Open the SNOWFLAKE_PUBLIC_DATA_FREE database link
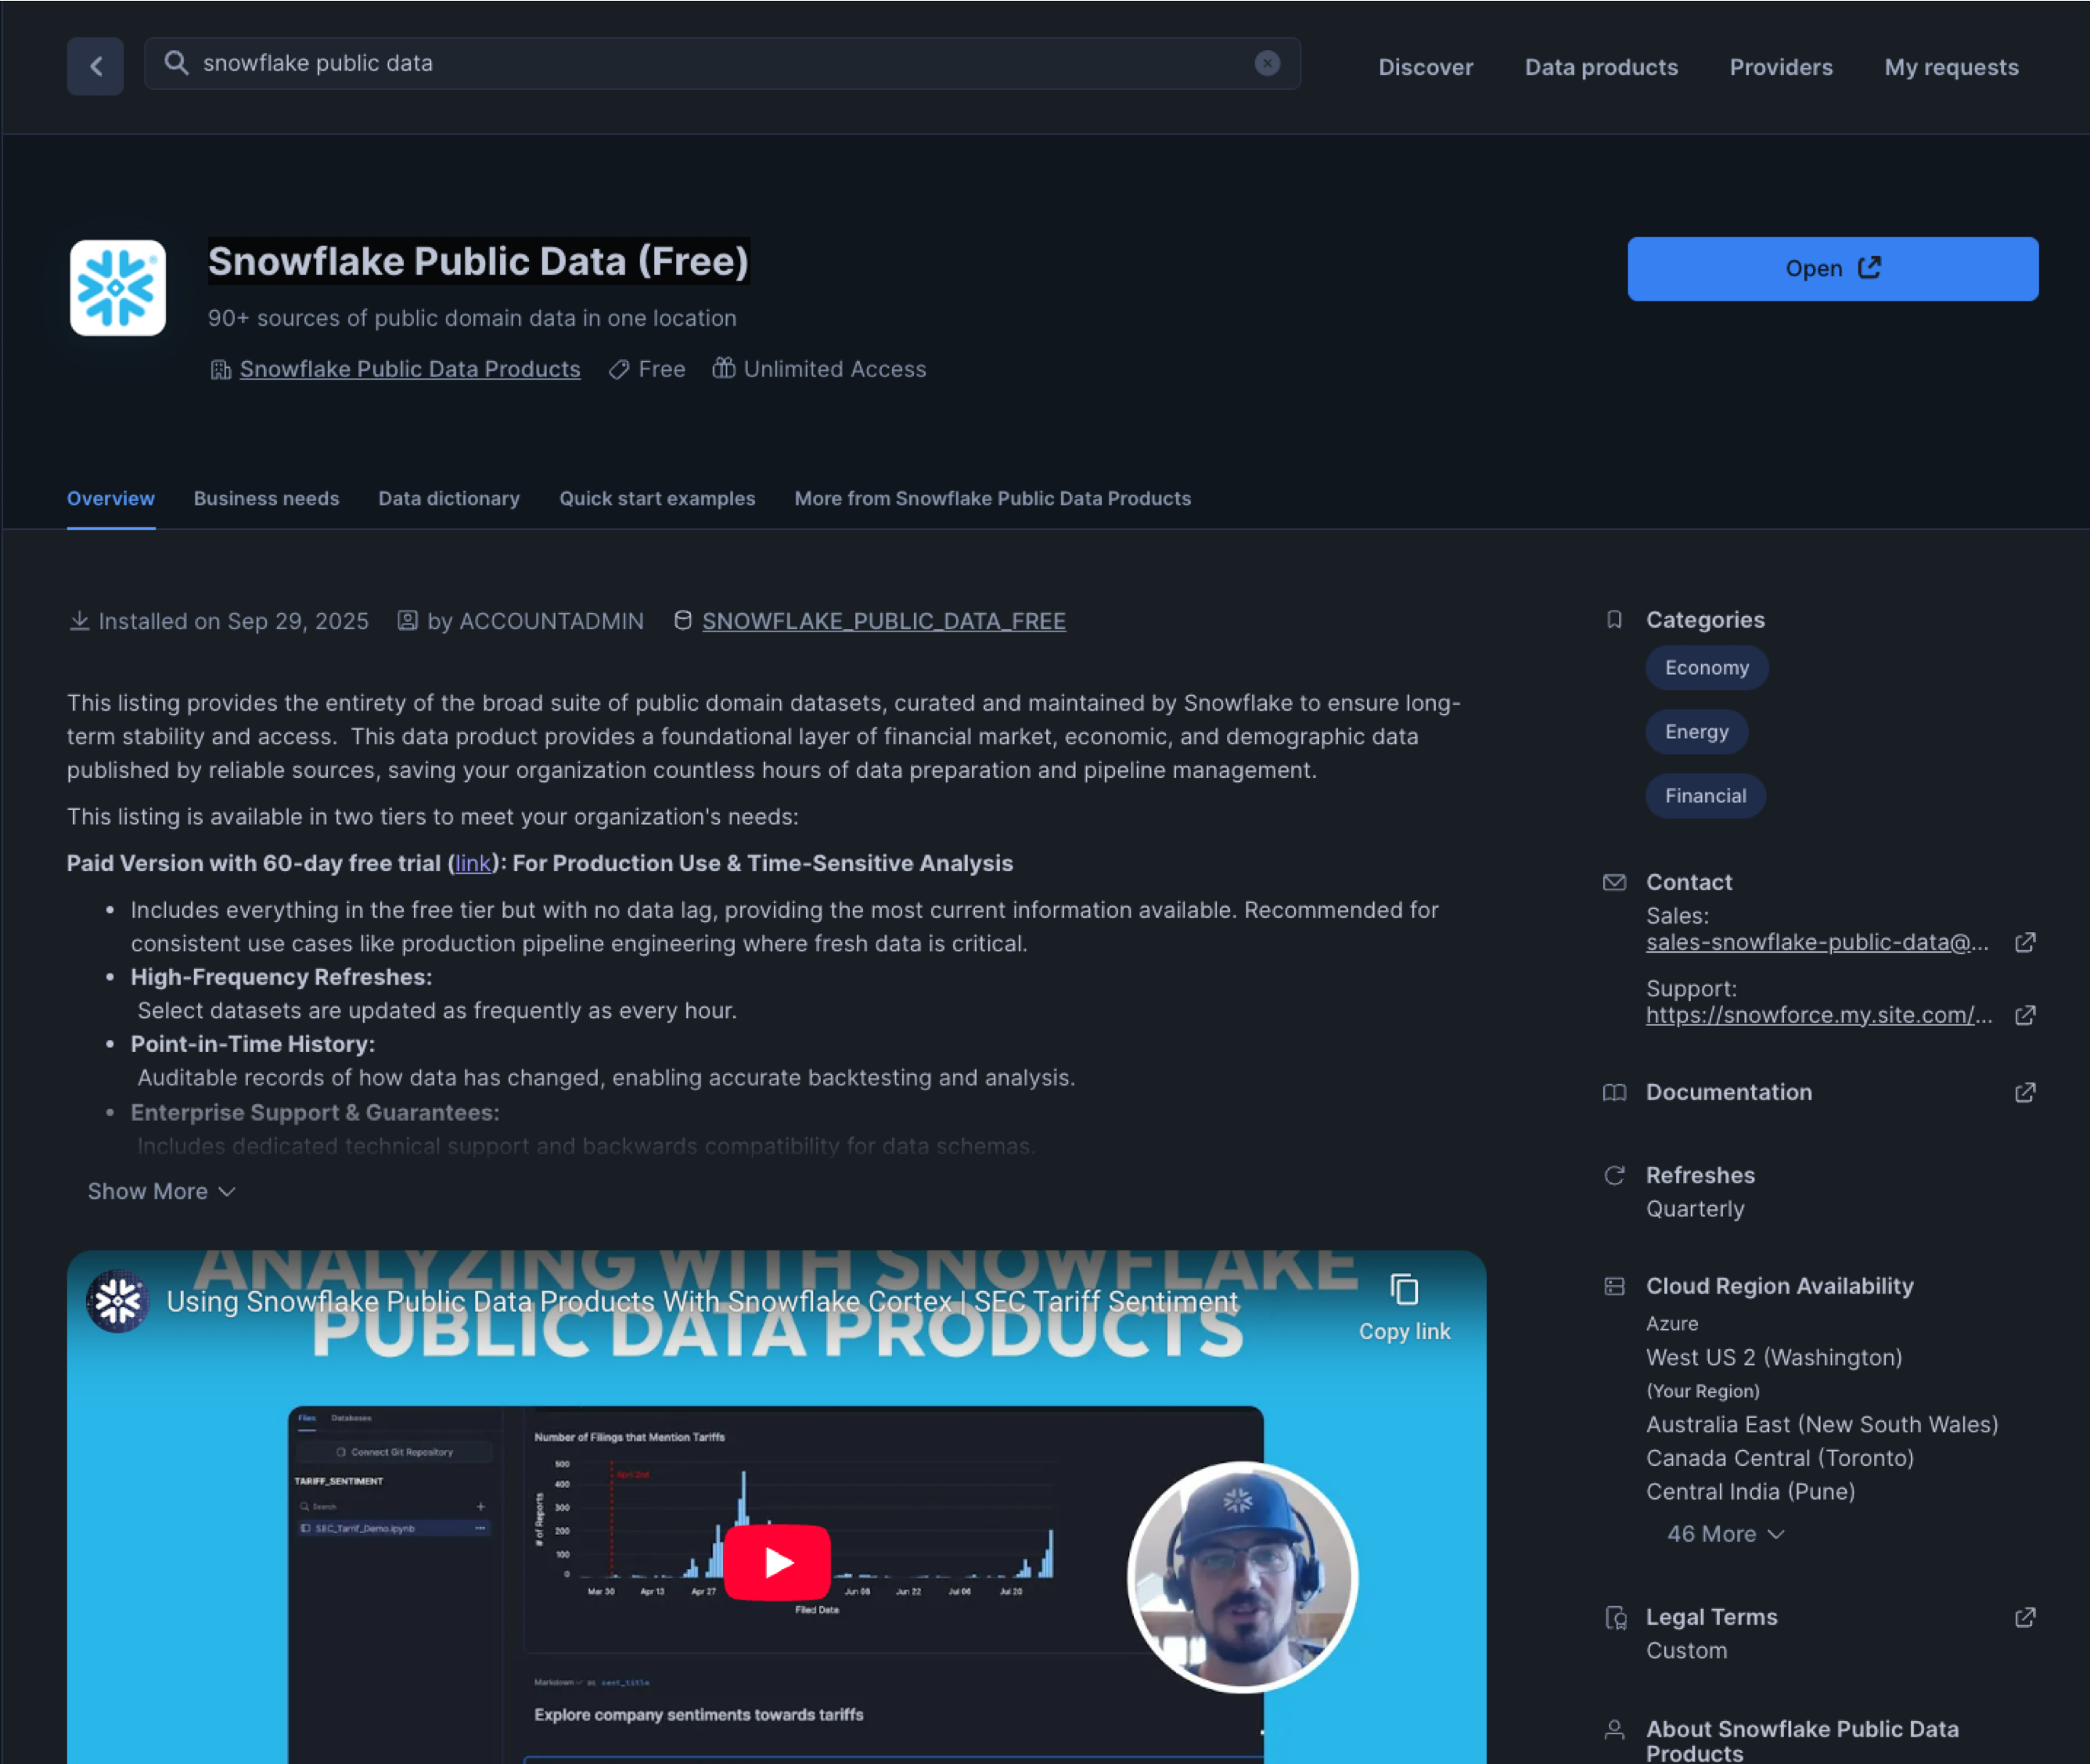This screenshot has width=2090, height=1764. [x=883, y=621]
